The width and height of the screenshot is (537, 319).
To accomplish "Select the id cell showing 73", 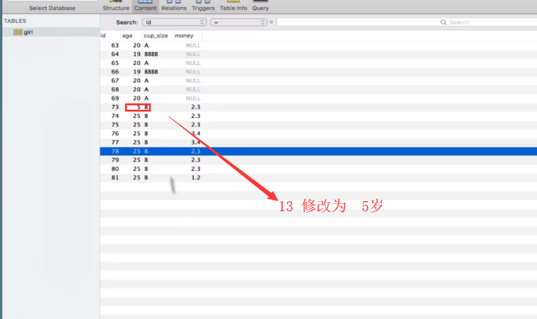I will point(115,107).
